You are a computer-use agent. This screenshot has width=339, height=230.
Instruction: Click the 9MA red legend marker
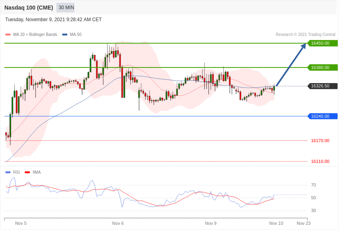(x=27, y=172)
